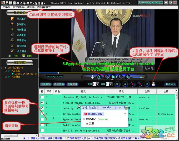Open the 5lemaster.com link
This screenshot has height=141, width=179.
[150, 3]
